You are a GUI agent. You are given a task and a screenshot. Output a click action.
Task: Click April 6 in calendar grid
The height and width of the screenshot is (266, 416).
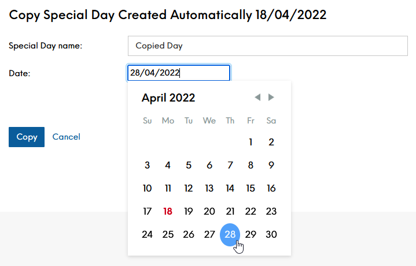[209, 166]
